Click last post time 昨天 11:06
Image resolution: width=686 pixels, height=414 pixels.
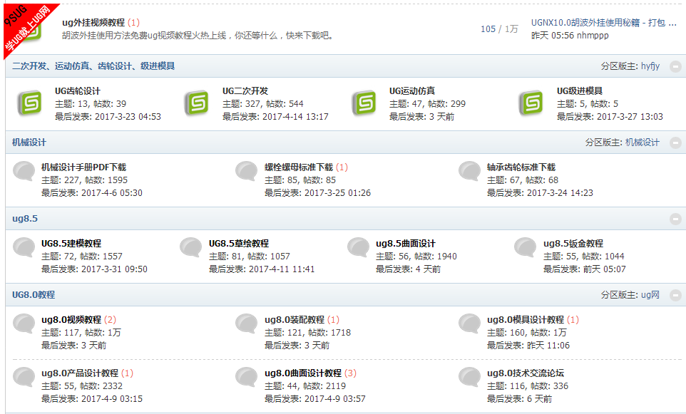(548, 346)
